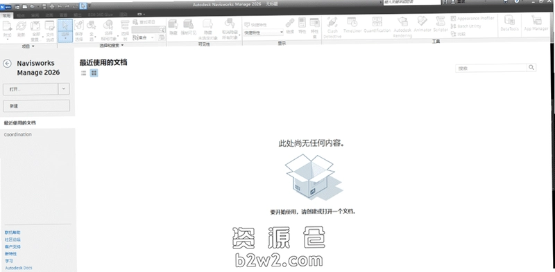
Task: Toggle the Properties (特性) window
Action: [x=302, y=25]
